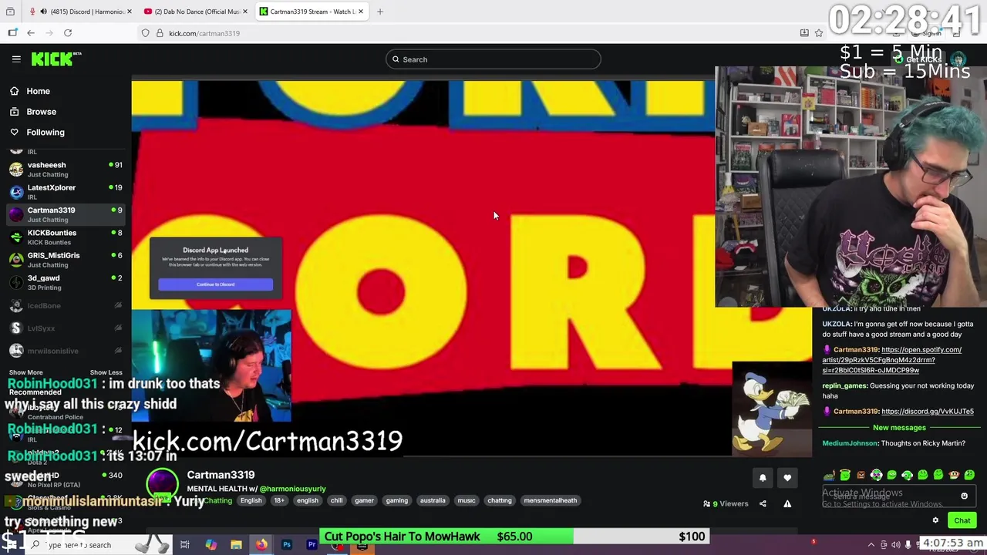
Task: Click the New messages indicator in chat
Action: [899, 428]
